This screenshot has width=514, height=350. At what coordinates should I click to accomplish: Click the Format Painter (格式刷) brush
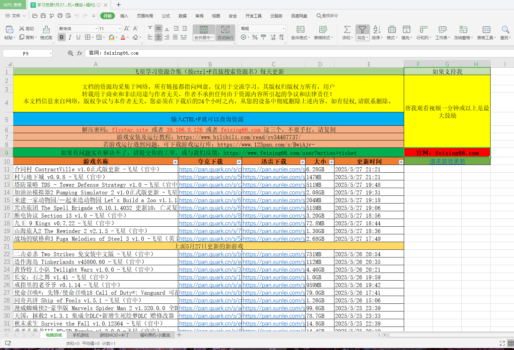[46, 30]
